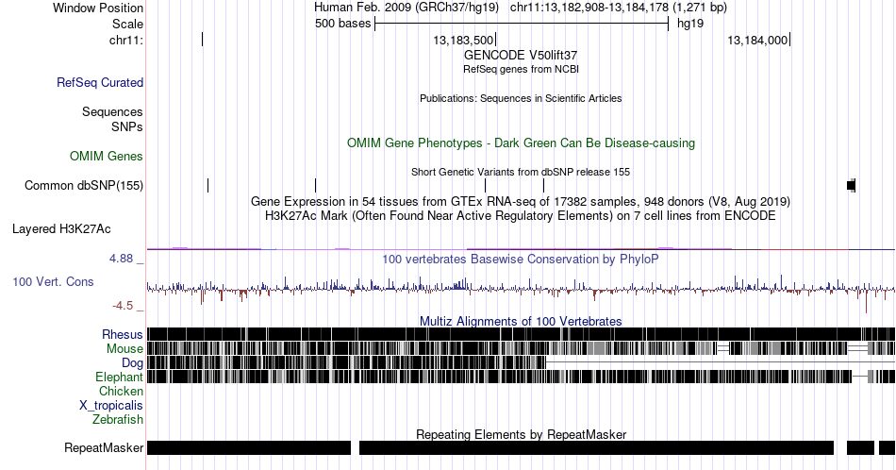Click OMIM Gene Phenotypes track title
This screenshot has width=896, height=470.
(521, 143)
